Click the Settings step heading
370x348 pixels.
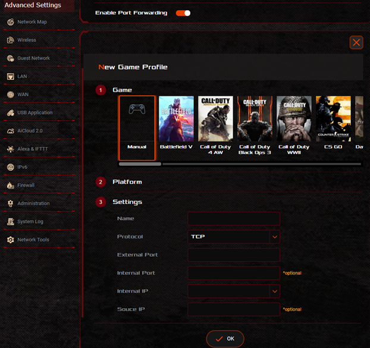click(127, 202)
